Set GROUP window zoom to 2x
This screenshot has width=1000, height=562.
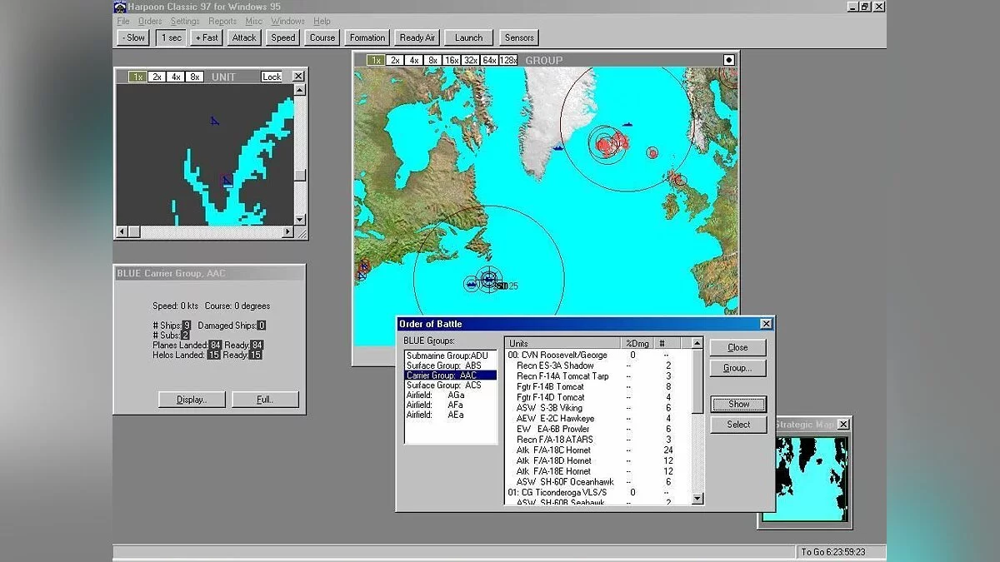(395, 60)
